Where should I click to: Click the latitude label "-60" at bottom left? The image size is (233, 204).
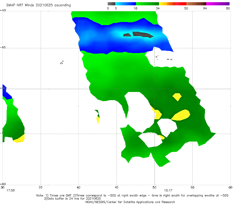3,184
